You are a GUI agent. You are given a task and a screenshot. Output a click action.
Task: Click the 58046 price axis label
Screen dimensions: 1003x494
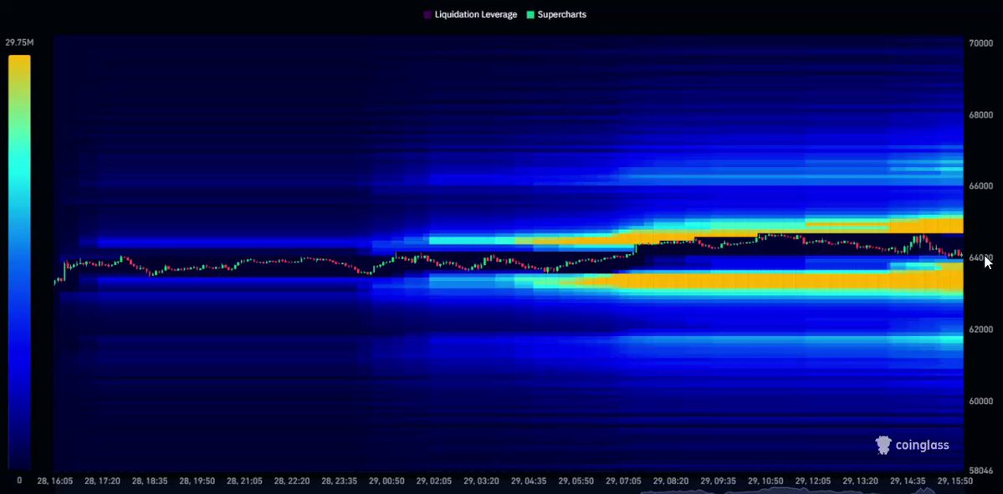coord(980,471)
